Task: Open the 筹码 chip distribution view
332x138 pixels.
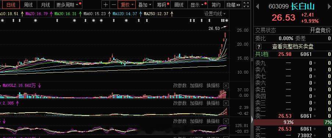Action: click(162, 5)
